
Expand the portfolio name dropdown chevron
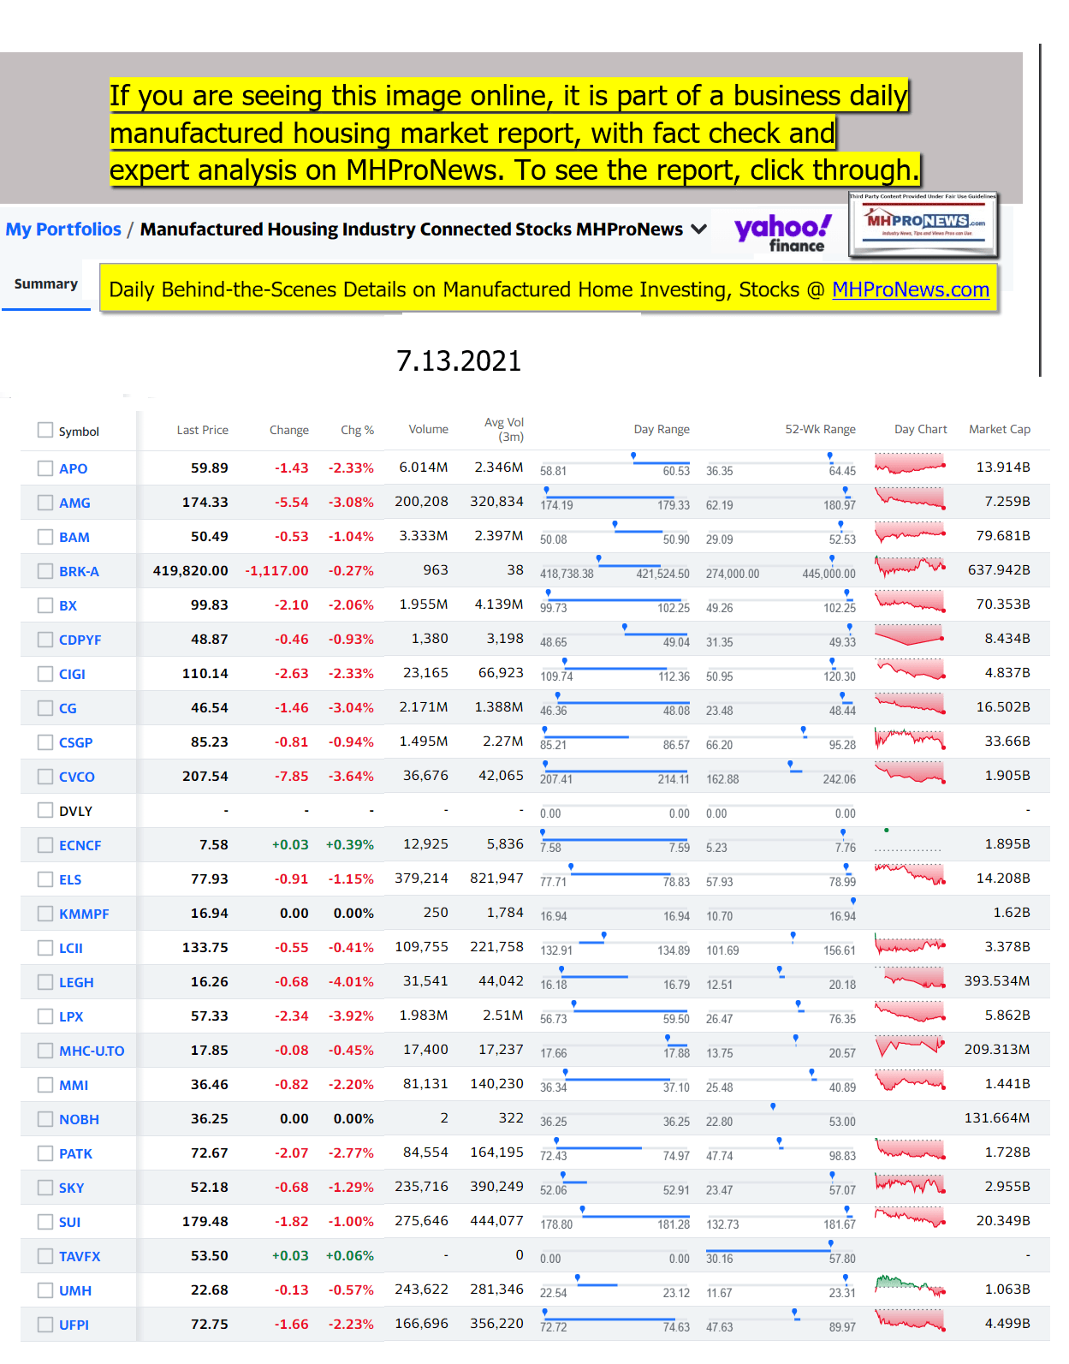click(698, 229)
